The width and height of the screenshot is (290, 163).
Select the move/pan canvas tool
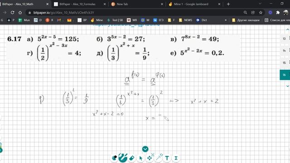pyautogui.click(x=150, y=158)
